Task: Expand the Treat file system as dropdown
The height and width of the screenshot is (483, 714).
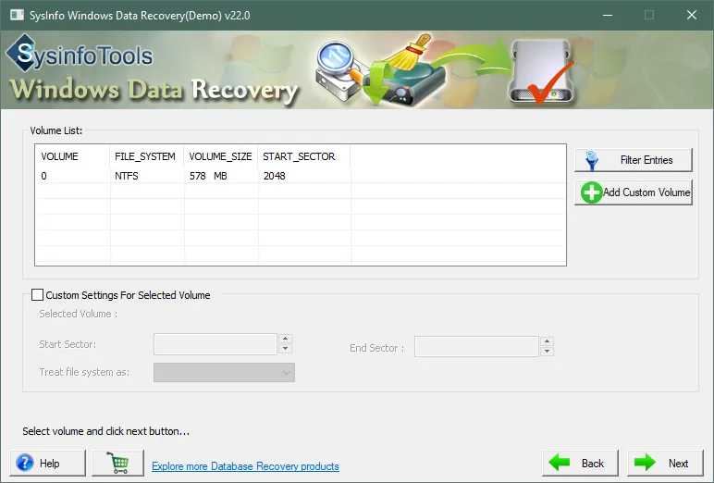Action: point(224,372)
